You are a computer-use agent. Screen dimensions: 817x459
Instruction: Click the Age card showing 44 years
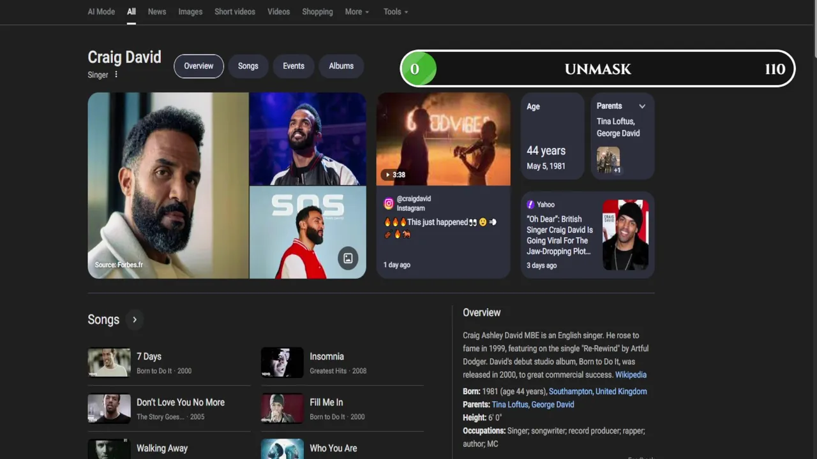pos(553,136)
